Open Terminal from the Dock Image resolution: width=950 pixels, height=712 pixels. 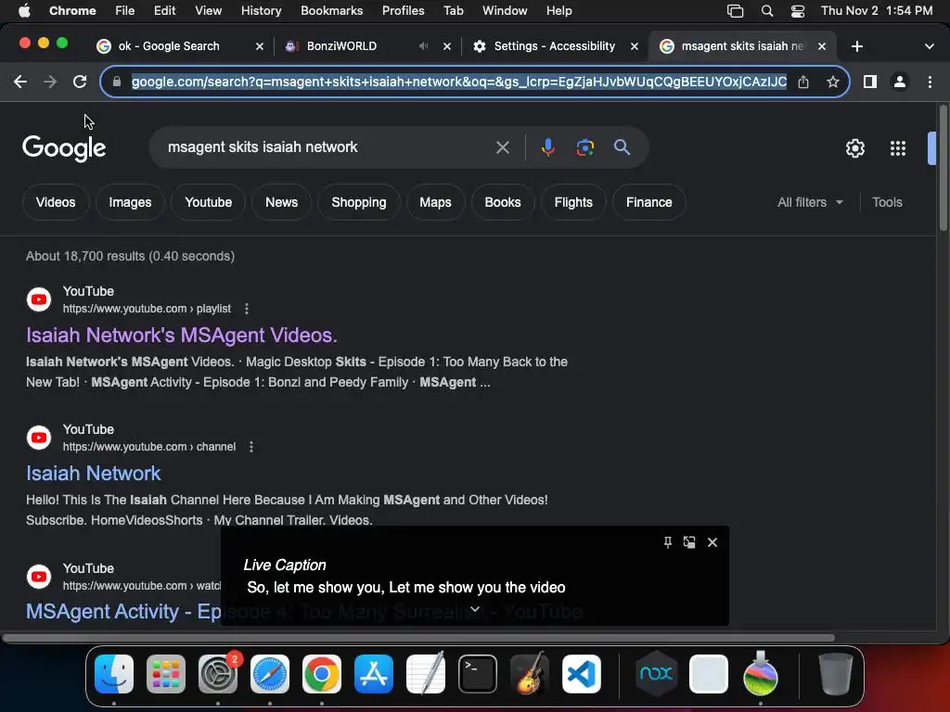tap(478, 674)
